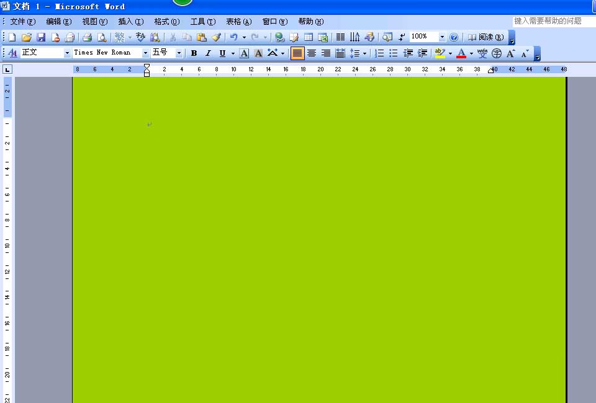Click phonetic guide wén icon
This screenshot has height=403, width=596.
pos(482,53)
